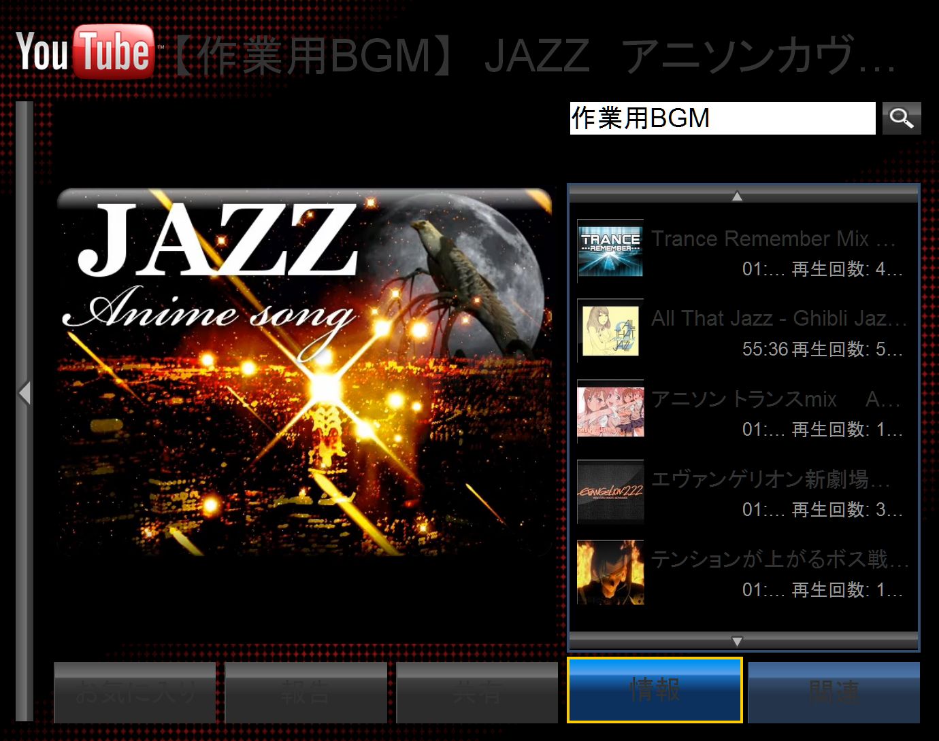Open the Trance Remember Mix thumbnail
Screen dimensions: 939x741
610,252
